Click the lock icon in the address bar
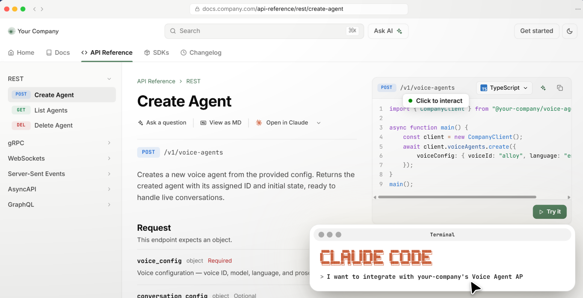 197,9
